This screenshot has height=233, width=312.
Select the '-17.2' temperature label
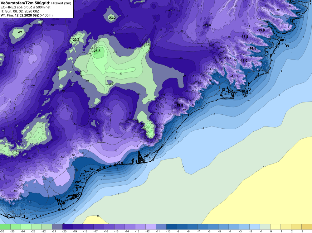pos(245,36)
